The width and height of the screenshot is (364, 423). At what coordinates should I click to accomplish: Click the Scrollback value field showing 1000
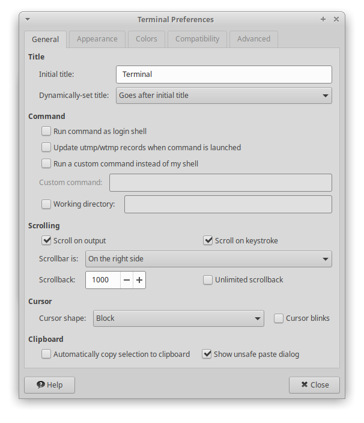coord(103,280)
